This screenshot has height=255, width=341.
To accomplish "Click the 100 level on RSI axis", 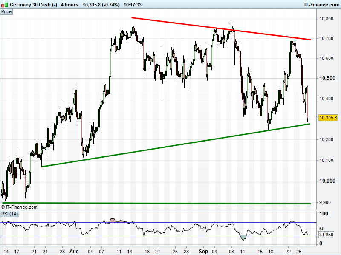I will click(324, 214).
